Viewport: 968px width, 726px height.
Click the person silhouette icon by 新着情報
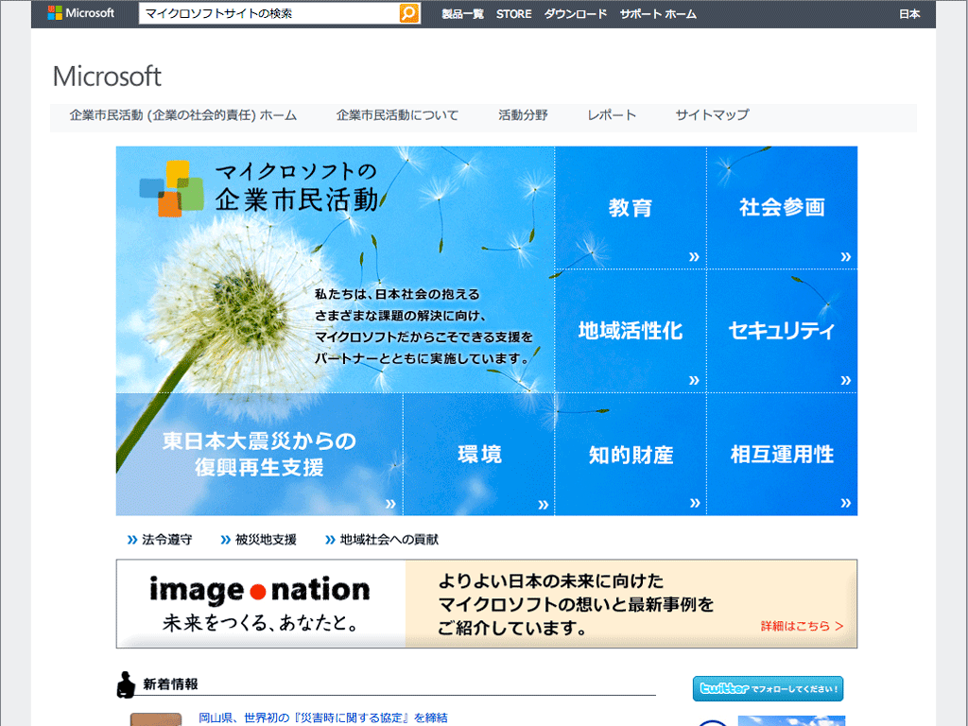click(126, 684)
